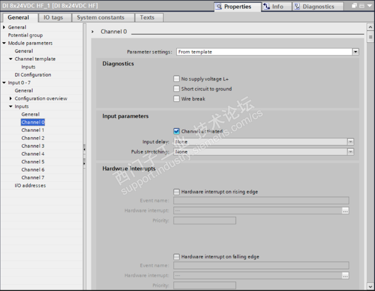Enable Hardware interrupt on falling edge
The height and width of the screenshot is (291, 375).
click(x=177, y=257)
